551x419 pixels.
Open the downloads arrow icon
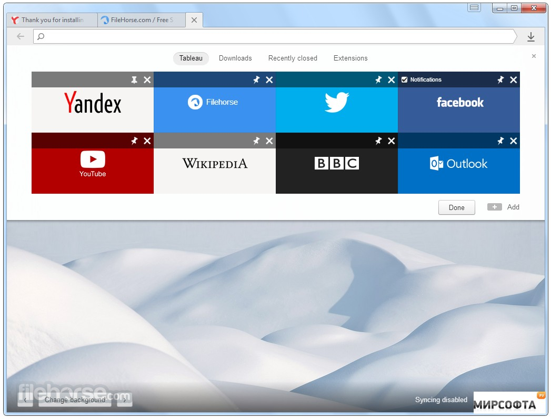(531, 36)
